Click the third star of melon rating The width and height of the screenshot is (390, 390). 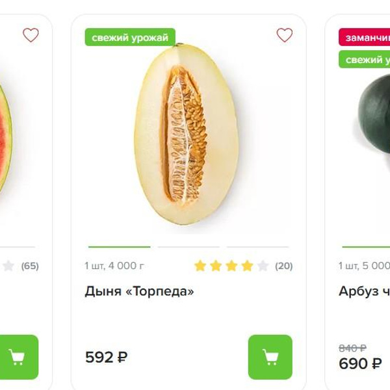pos(231,266)
